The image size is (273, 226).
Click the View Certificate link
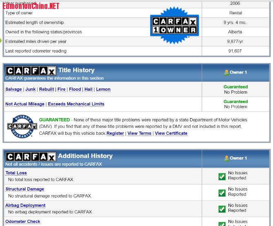171,133
